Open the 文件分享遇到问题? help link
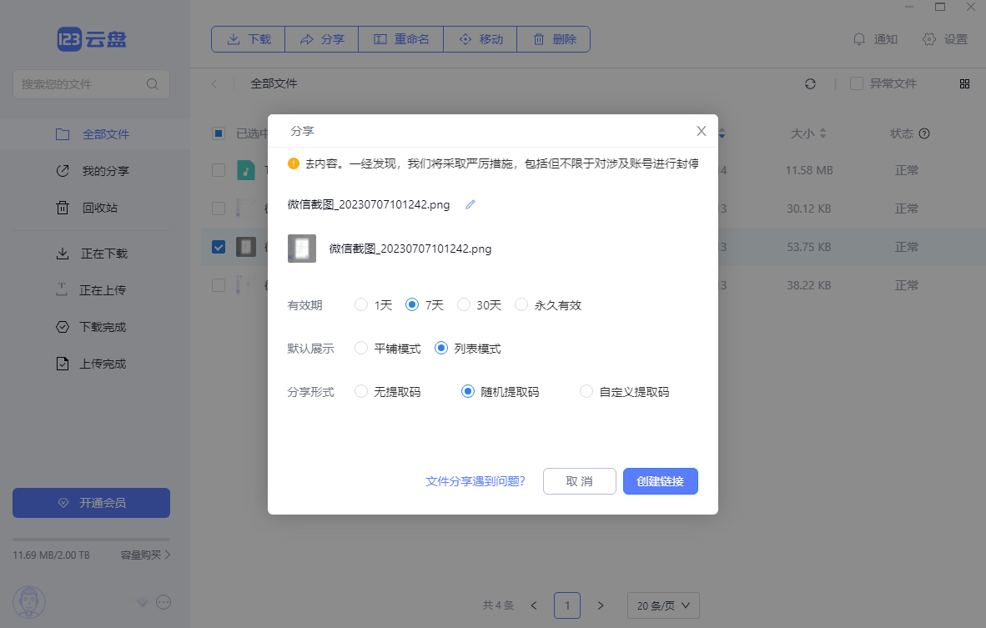The image size is (986, 628). coord(475,481)
